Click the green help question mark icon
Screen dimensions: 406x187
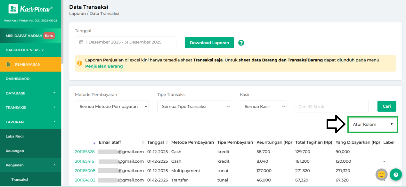point(241,43)
